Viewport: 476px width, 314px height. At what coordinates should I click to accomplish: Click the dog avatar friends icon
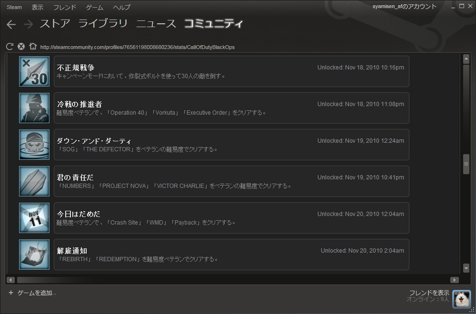[x=461, y=299]
